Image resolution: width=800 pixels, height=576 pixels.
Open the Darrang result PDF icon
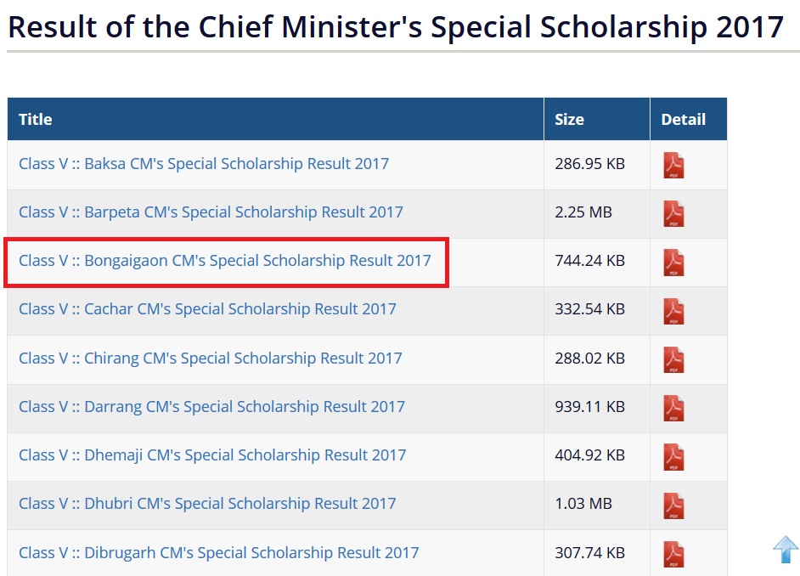[673, 408]
